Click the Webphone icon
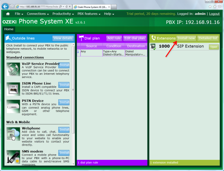 pyautogui.click(x=13, y=134)
